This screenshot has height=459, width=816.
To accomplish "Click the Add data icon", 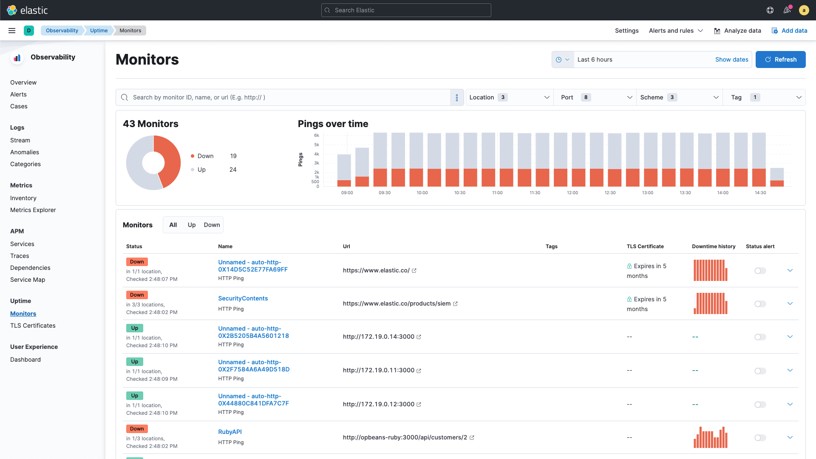I will tap(775, 31).
